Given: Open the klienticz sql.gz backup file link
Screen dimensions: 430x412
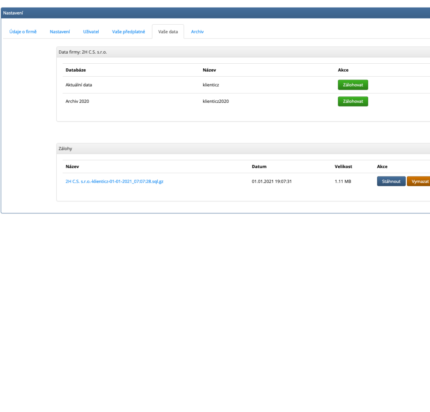Looking at the screenshot, I should (114, 182).
